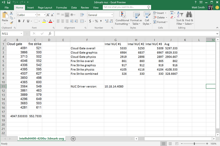The image size is (220, 146).
Task: Click the Wrap Text icon
Action: 82,15
